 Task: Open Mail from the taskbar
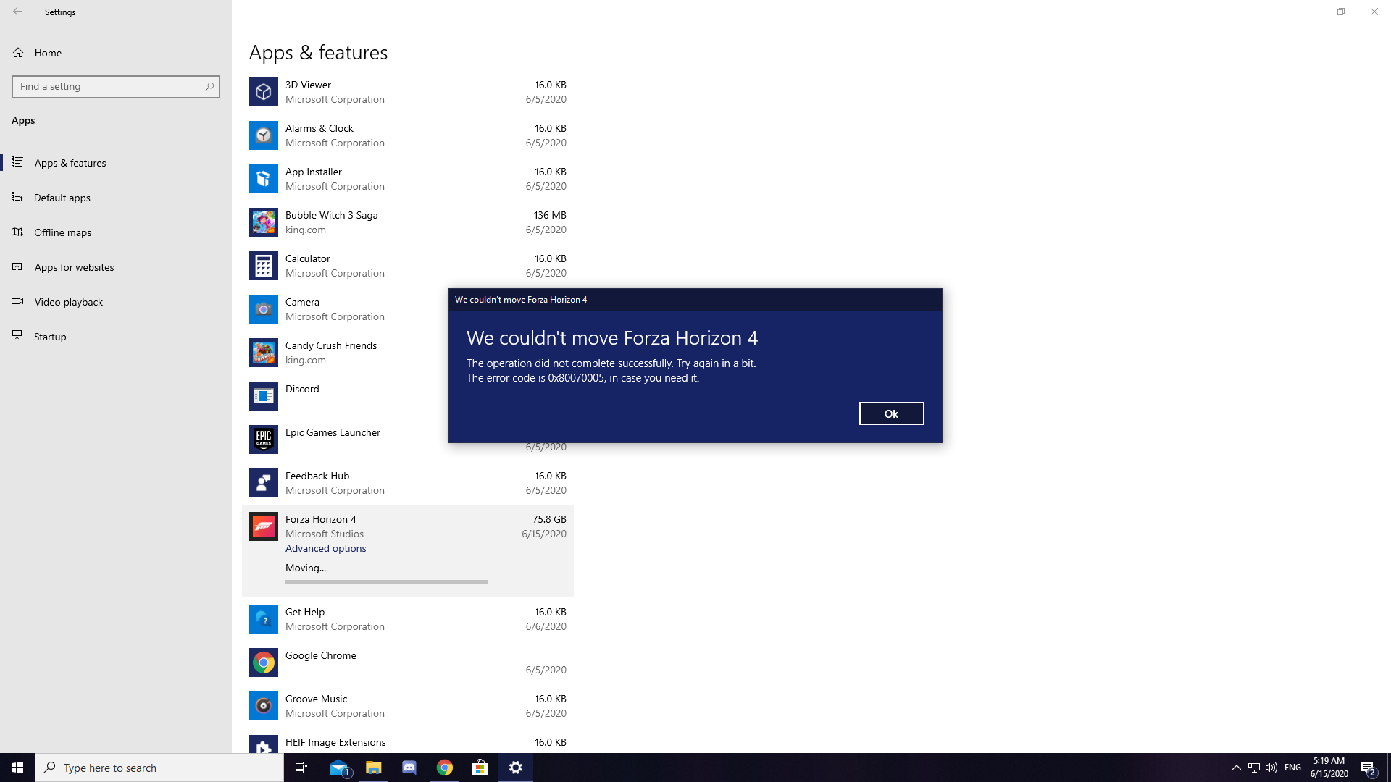pyautogui.click(x=338, y=768)
